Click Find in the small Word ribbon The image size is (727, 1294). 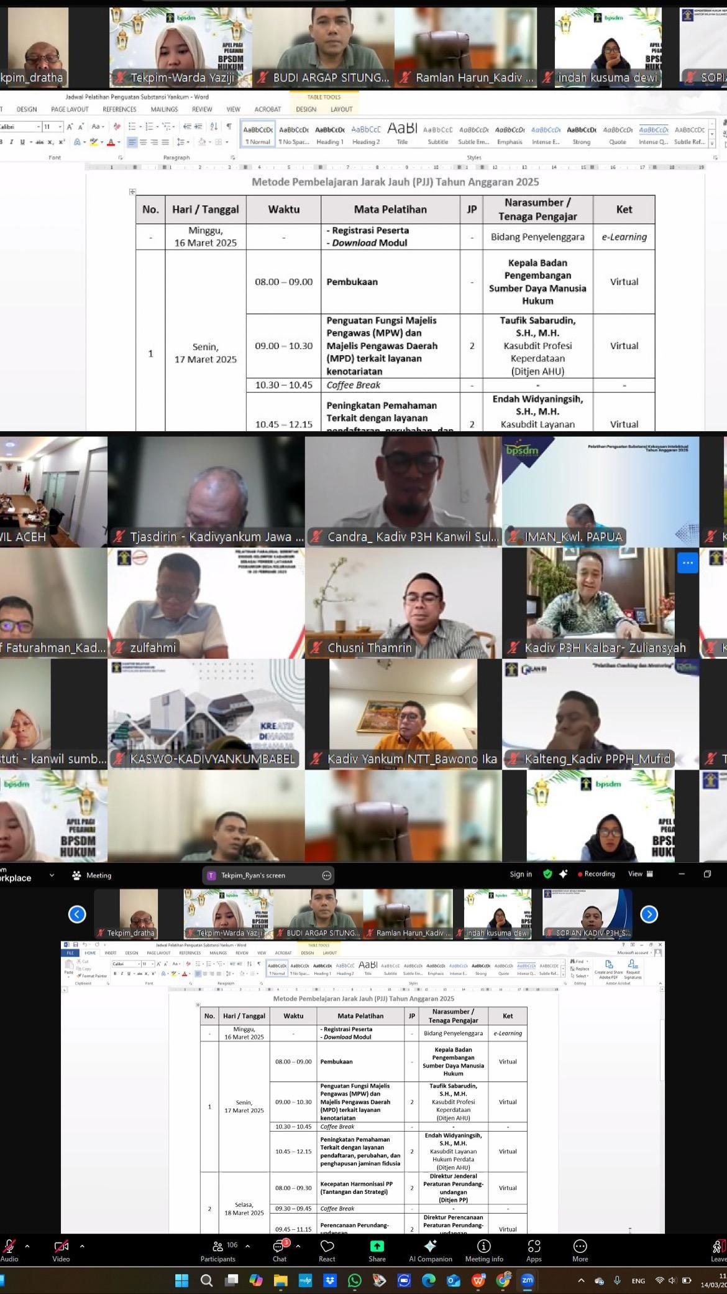[x=579, y=962]
